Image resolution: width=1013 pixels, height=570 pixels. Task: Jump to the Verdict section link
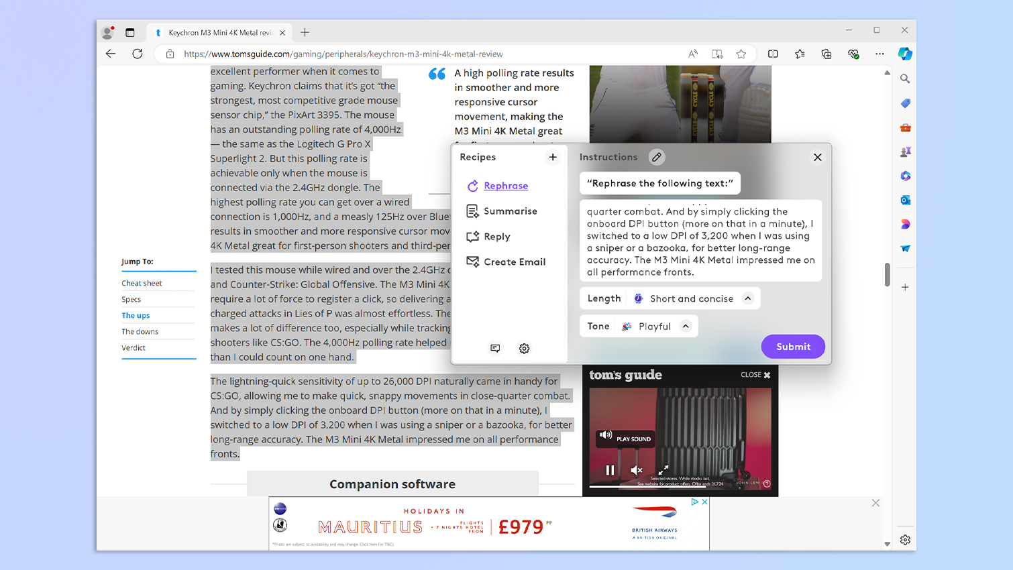134,348
